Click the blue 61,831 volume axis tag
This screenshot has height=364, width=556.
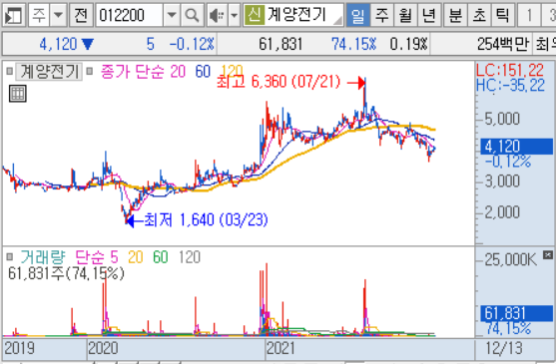pyautogui.click(x=516, y=313)
